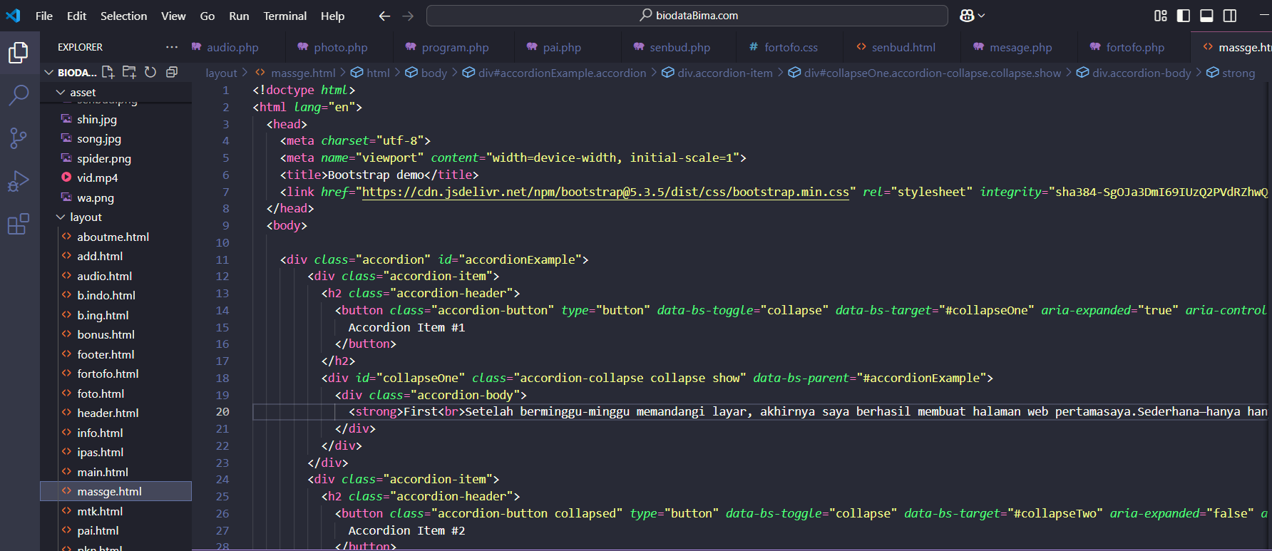The height and width of the screenshot is (551, 1272).
Task: Refresh the Explorer file tree
Action: pos(150,72)
